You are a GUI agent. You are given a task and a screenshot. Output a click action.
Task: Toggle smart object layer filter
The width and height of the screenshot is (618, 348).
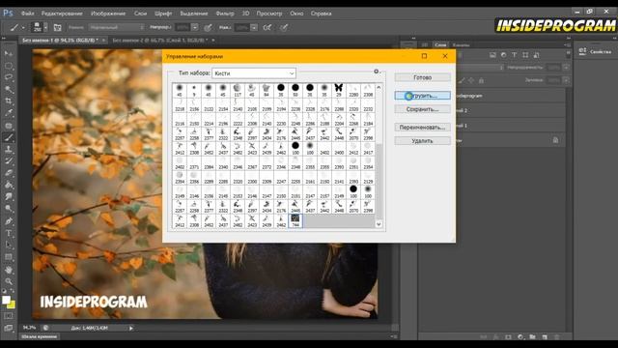tap(536, 55)
